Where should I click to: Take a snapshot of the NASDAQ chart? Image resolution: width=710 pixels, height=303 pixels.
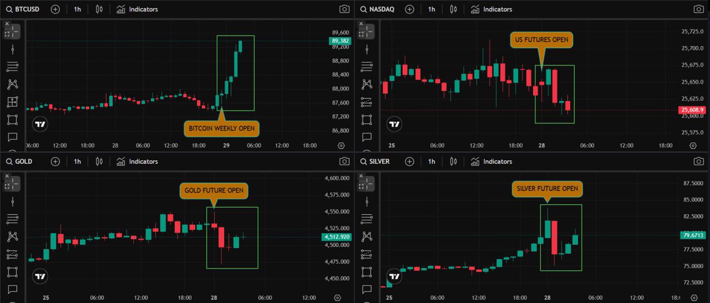click(699, 9)
